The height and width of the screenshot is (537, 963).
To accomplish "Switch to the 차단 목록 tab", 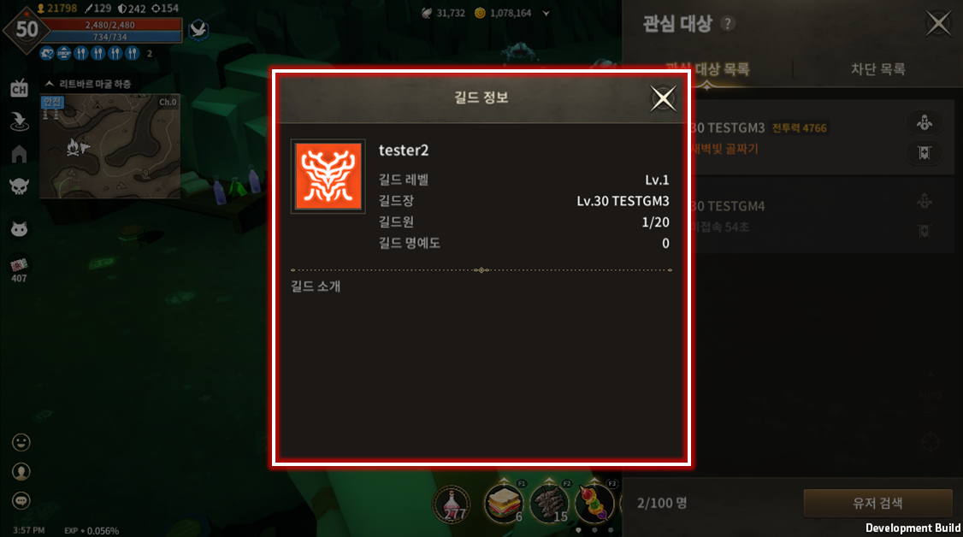I will (877, 68).
